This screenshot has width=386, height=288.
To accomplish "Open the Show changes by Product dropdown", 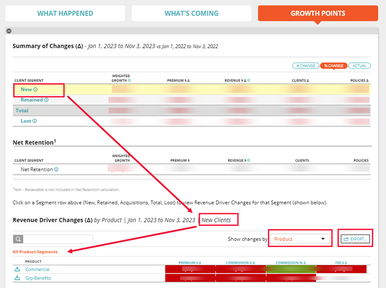I will tap(300, 239).
